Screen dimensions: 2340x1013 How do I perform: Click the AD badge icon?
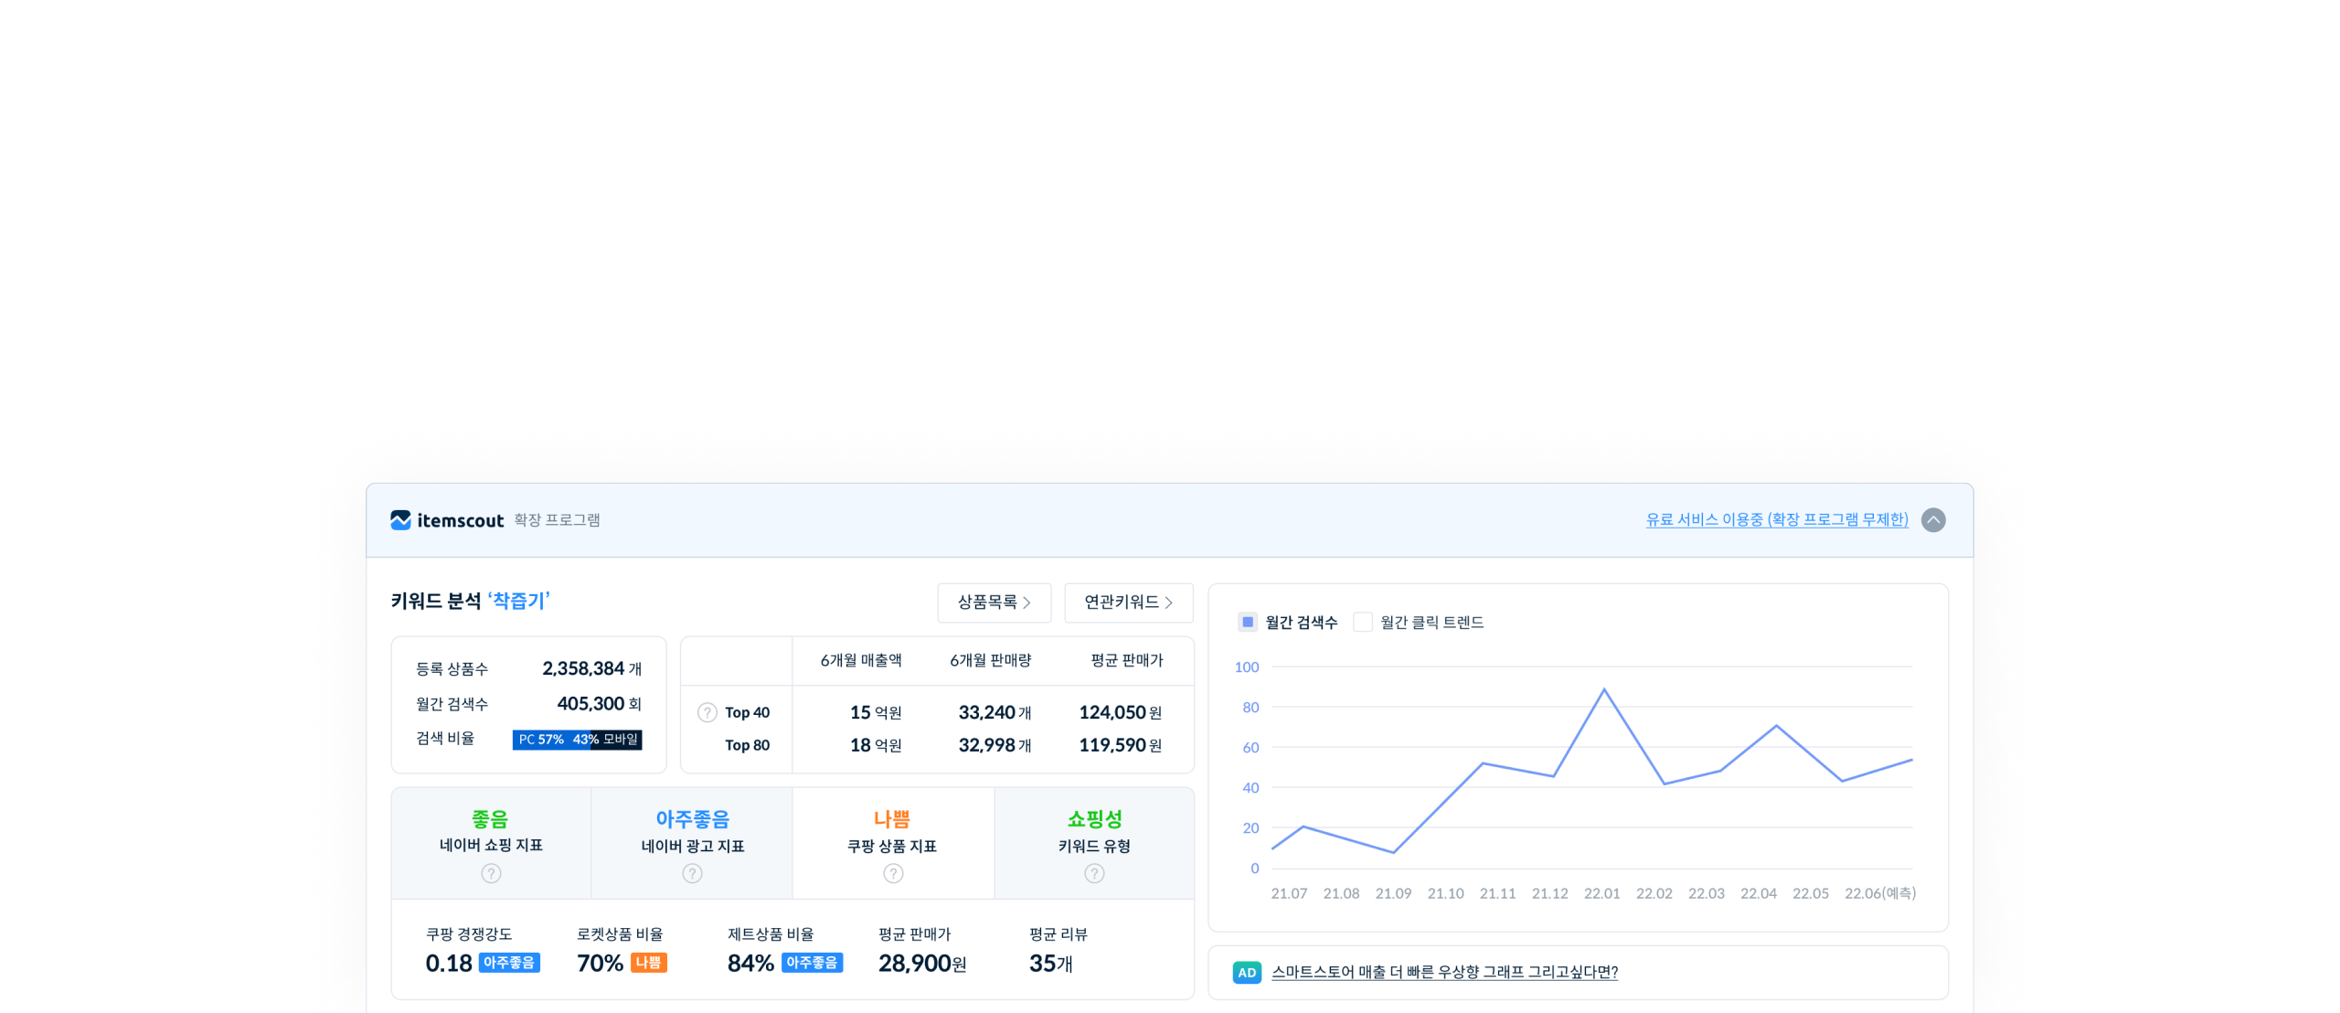tap(1247, 973)
